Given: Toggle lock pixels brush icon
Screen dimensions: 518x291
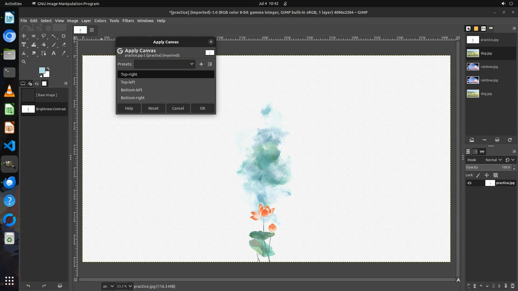Looking at the screenshot, I should pos(478,175).
